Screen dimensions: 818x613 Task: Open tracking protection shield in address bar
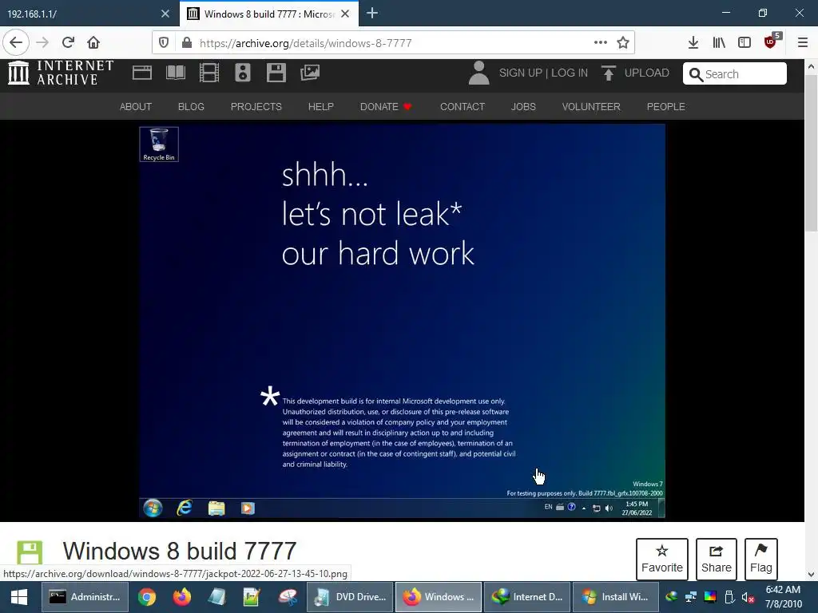(x=163, y=43)
